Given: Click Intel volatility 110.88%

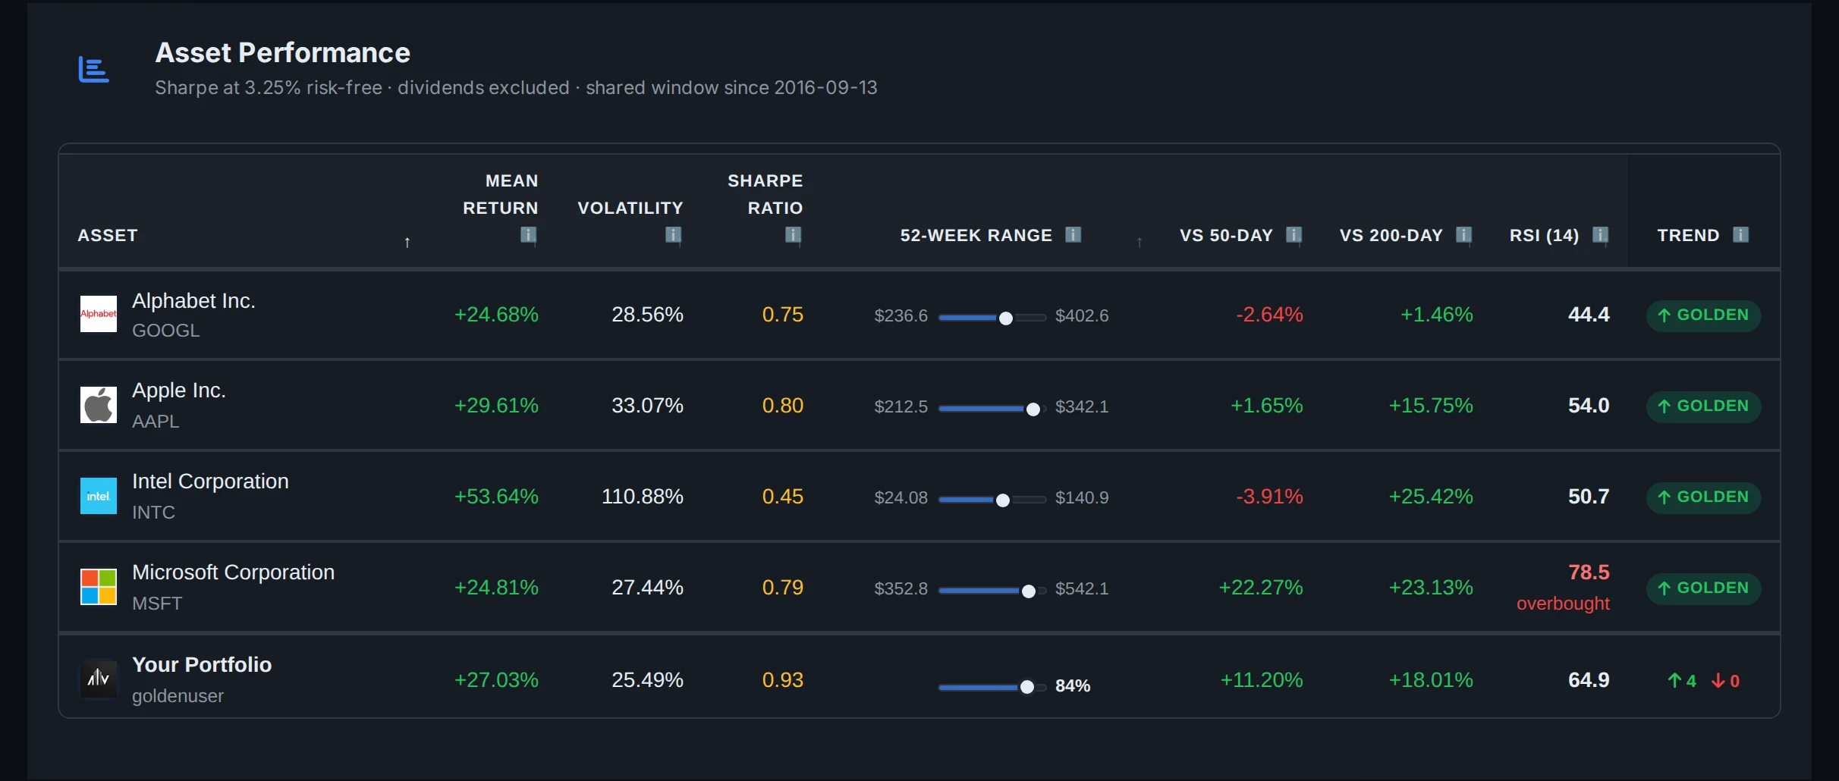Looking at the screenshot, I should (643, 497).
